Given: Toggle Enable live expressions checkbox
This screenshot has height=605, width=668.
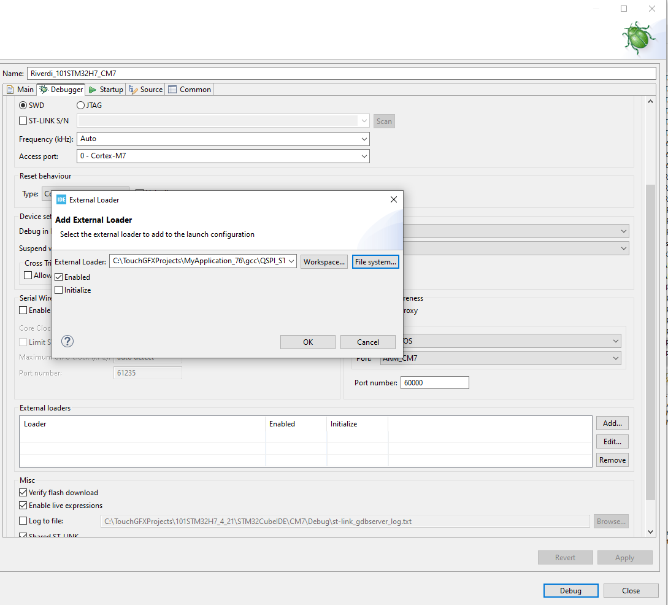Looking at the screenshot, I should pos(23,506).
